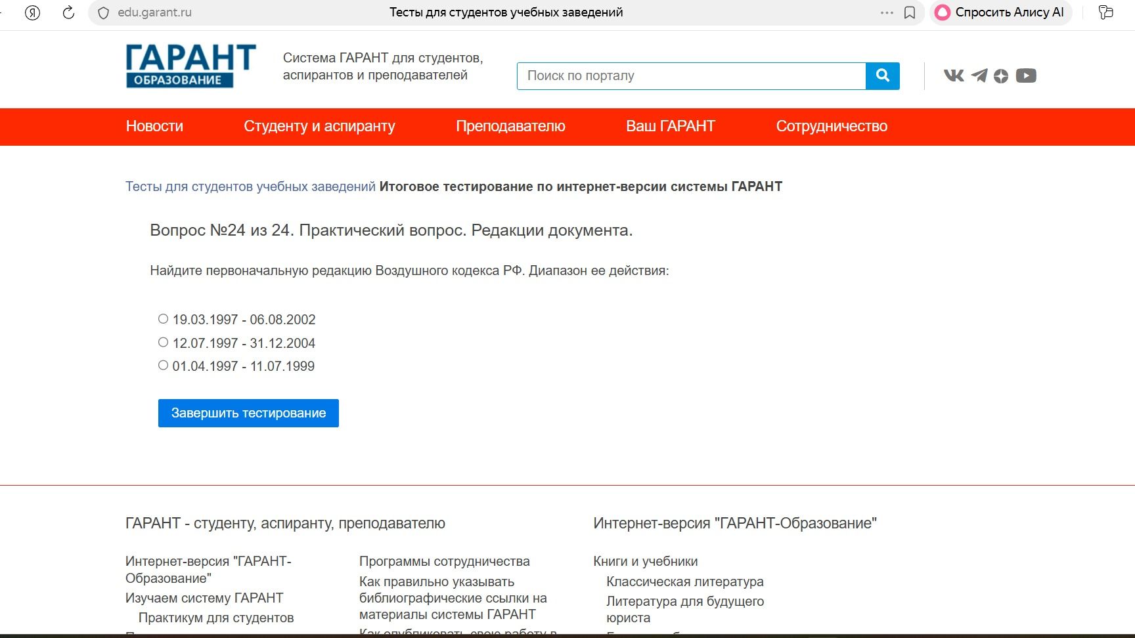Open the Сотрудничество menu

click(x=832, y=126)
